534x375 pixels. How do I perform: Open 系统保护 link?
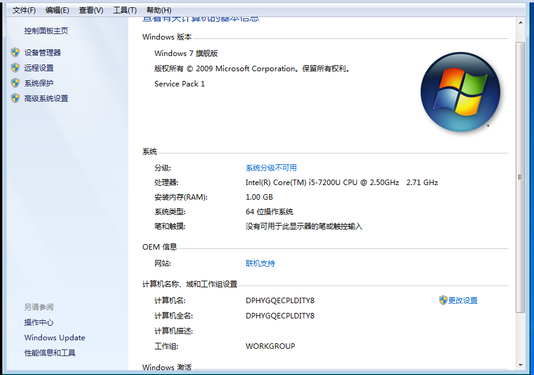39,83
